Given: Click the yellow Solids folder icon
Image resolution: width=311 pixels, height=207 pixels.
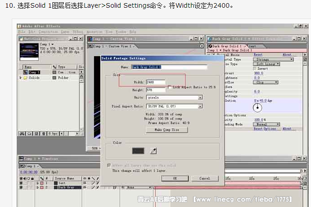Looking at the screenshot, I should [25, 77].
